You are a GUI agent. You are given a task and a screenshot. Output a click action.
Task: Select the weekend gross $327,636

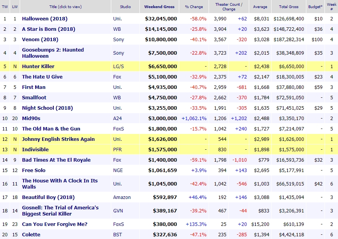(165, 234)
